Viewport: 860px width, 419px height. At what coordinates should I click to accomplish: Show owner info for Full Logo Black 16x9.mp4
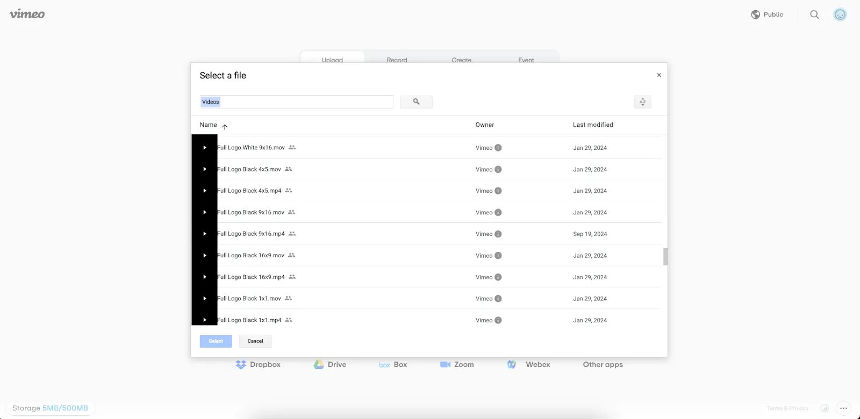coord(498,277)
